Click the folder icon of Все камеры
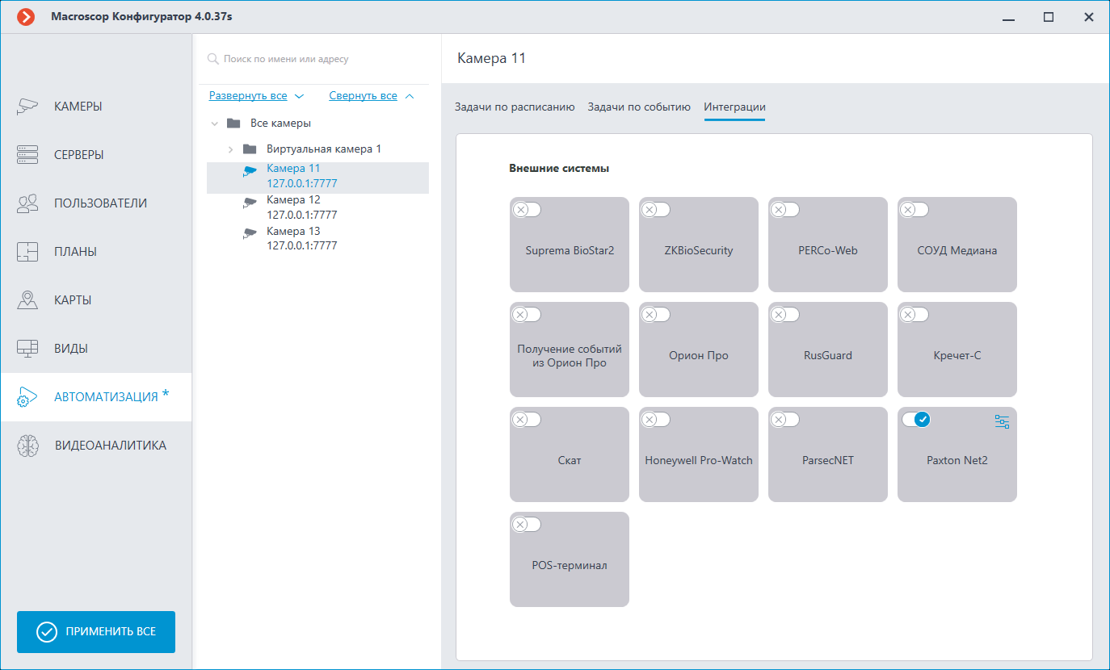The image size is (1110, 670). pos(233,124)
